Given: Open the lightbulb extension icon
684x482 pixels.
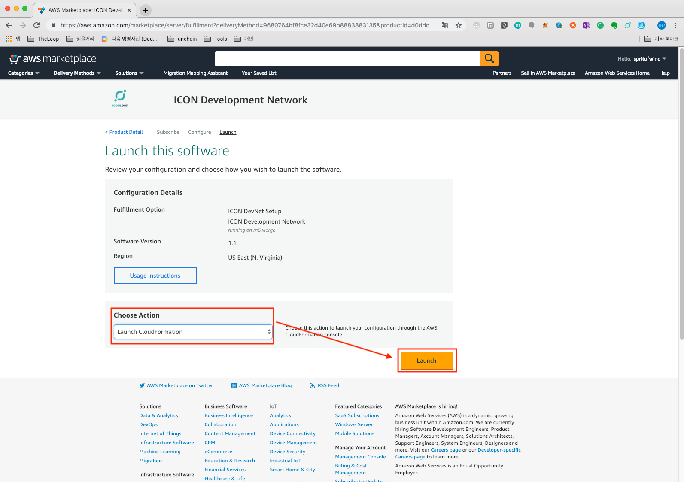Looking at the screenshot, I should point(504,25).
